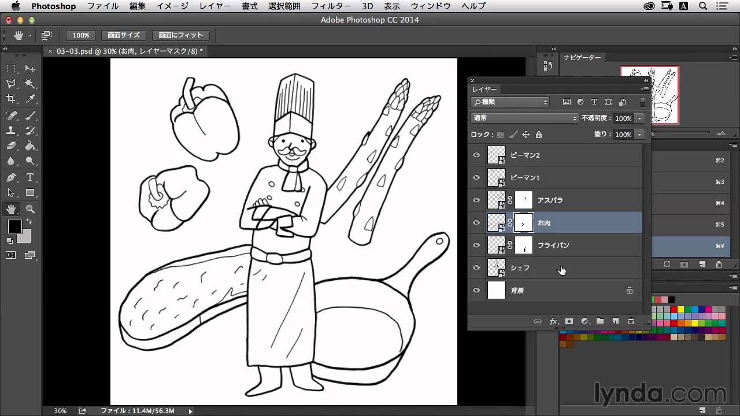Select the Magic Wand tool
Viewport: 740px width, 416px height.
click(31, 84)
